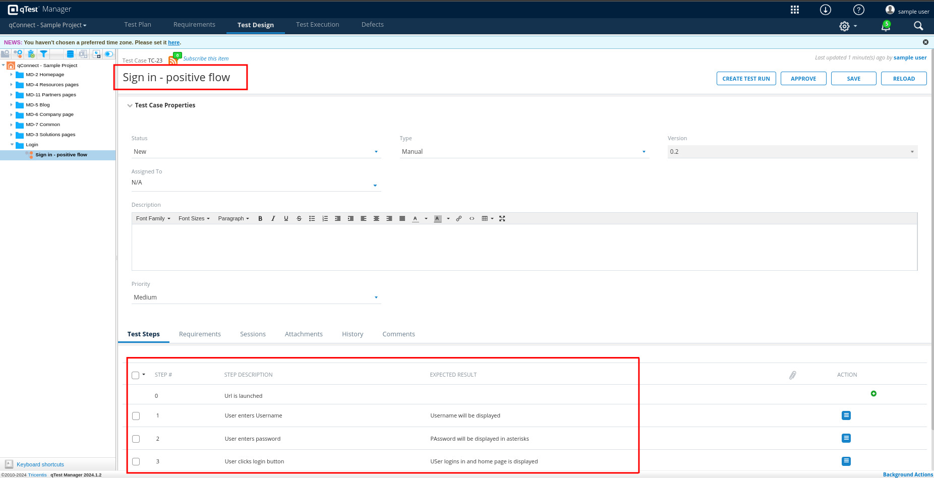Open the History tab

(x=353, y=334)
